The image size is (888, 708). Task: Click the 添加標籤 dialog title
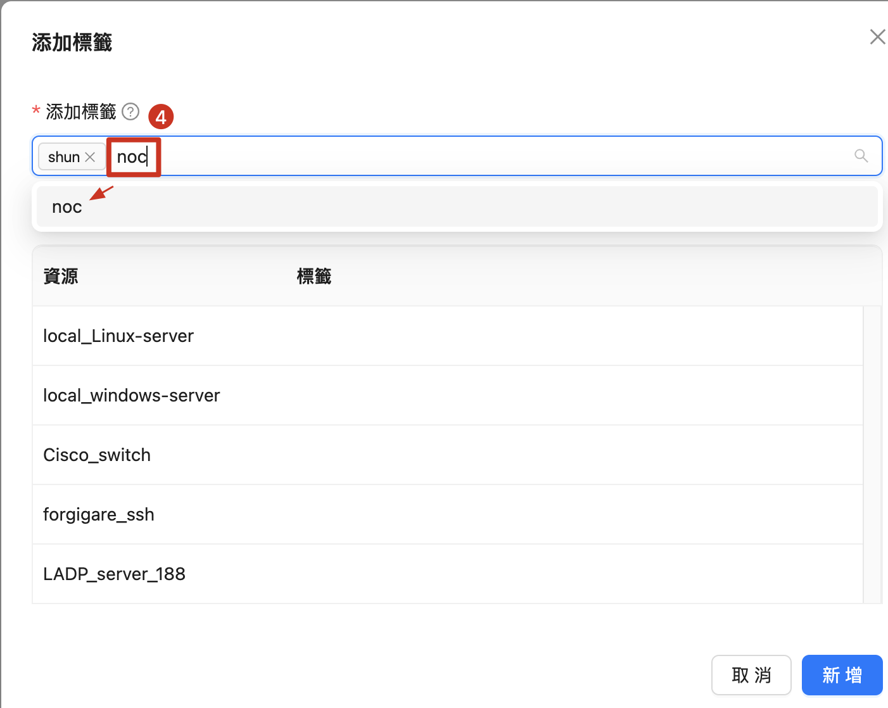click(x=72, y=43)
